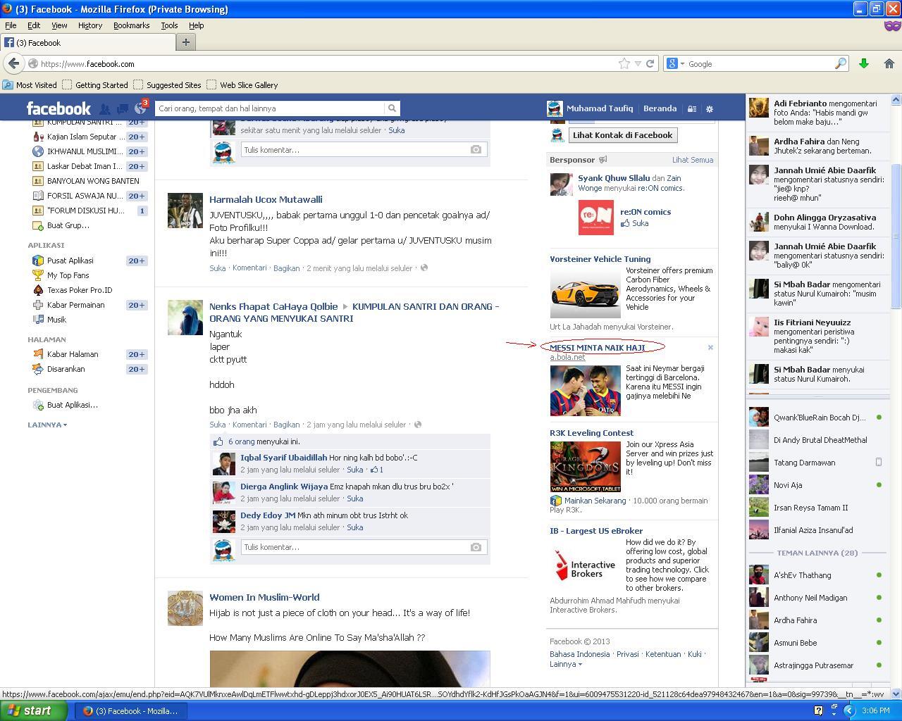902x721 pixels.
Task: Open a new tab with plus button
Action: pos(186,42)
